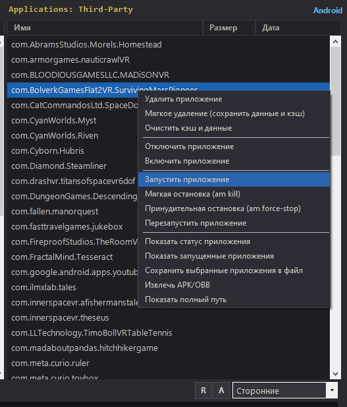Choose Очистить кэш и данные

(x=234, y=128)
